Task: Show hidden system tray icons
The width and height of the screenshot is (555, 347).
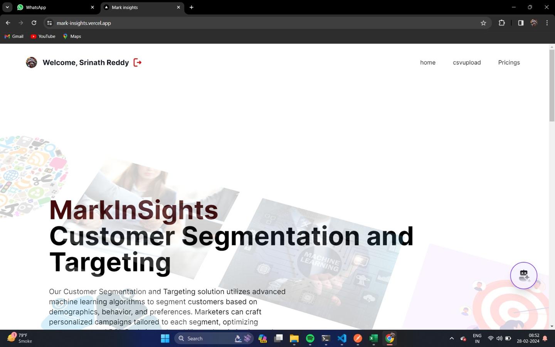Action: 452,339
